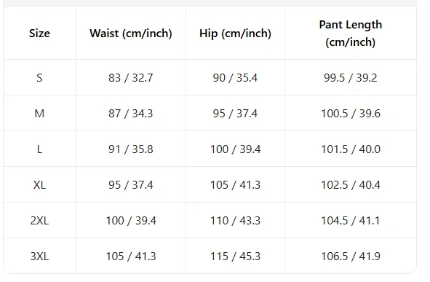Click the waist value 83 / 32.7
430x282 pixels.
[131, 78]
